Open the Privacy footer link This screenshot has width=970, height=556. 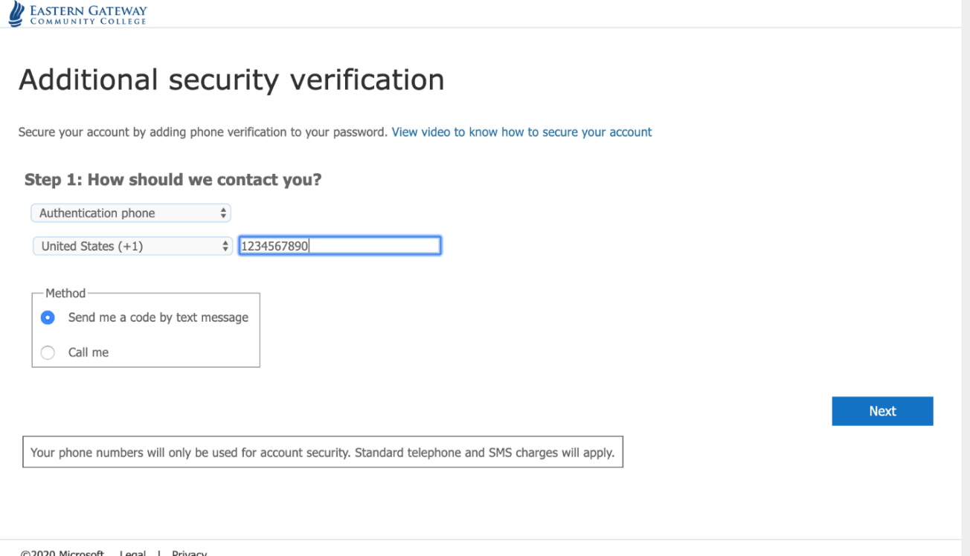click(x=189, y=553)
